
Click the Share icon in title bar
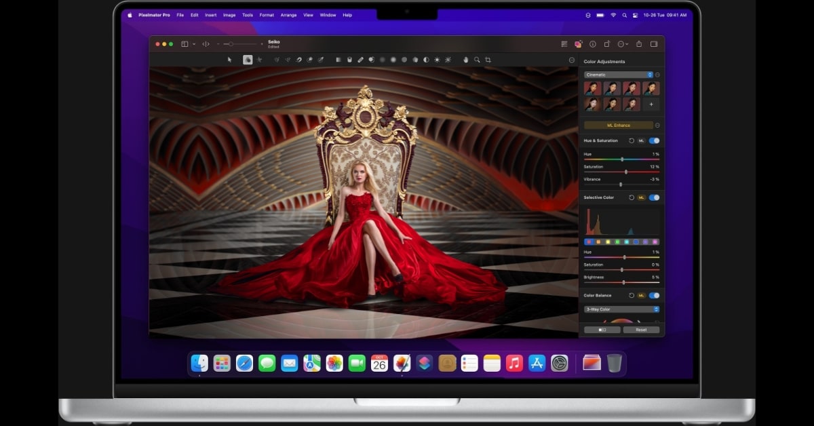[x=639, y=44]
